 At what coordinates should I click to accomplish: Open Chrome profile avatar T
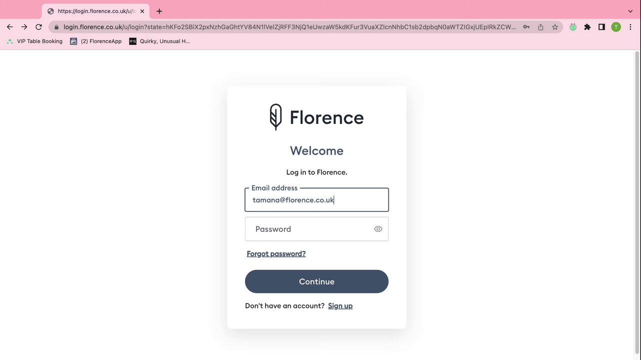(x=616, y=27)
